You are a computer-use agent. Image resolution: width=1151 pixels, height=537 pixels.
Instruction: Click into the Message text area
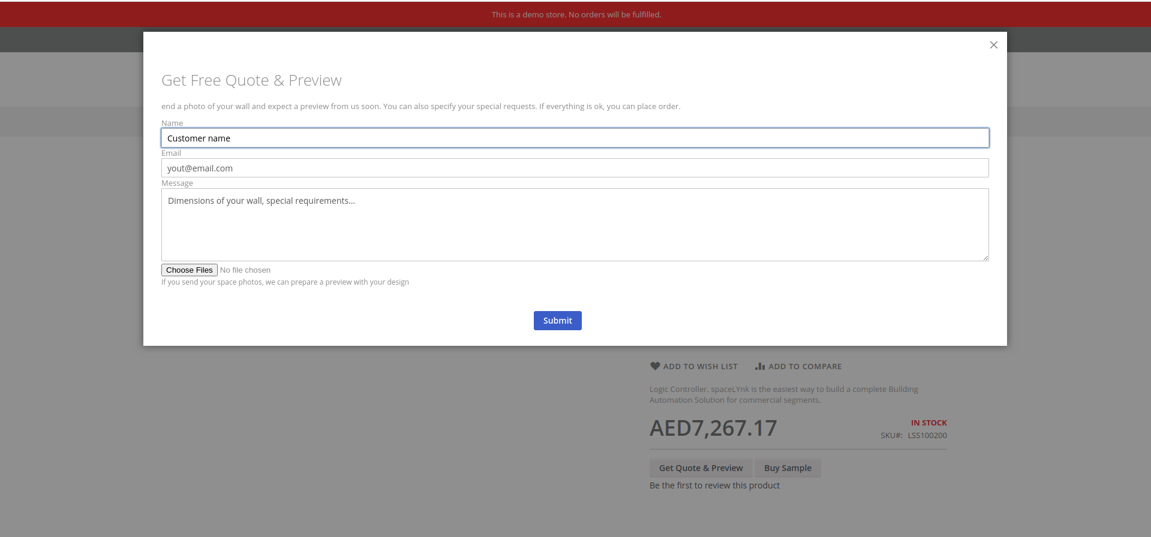pyautogui.click(x=575, y=225)
